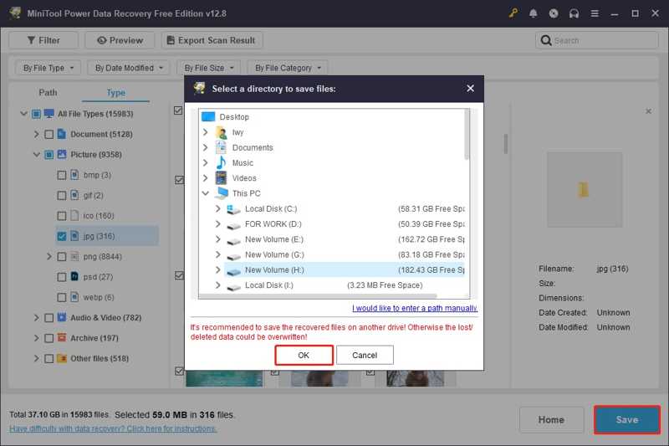Click the file list vertical scrollbar
This screenshot has height=446, width=669.
[x=506, y=144]
